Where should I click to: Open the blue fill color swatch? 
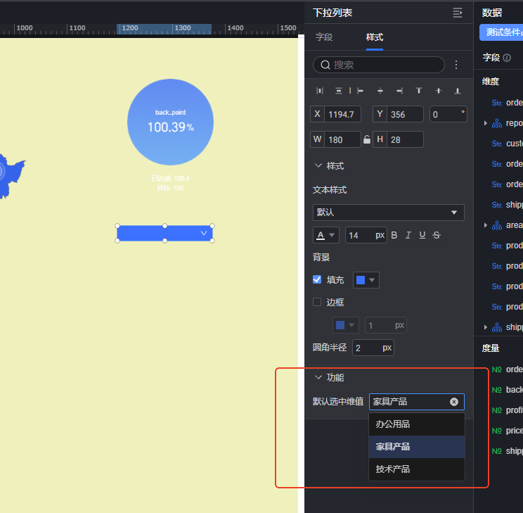[x=366, y=280]
